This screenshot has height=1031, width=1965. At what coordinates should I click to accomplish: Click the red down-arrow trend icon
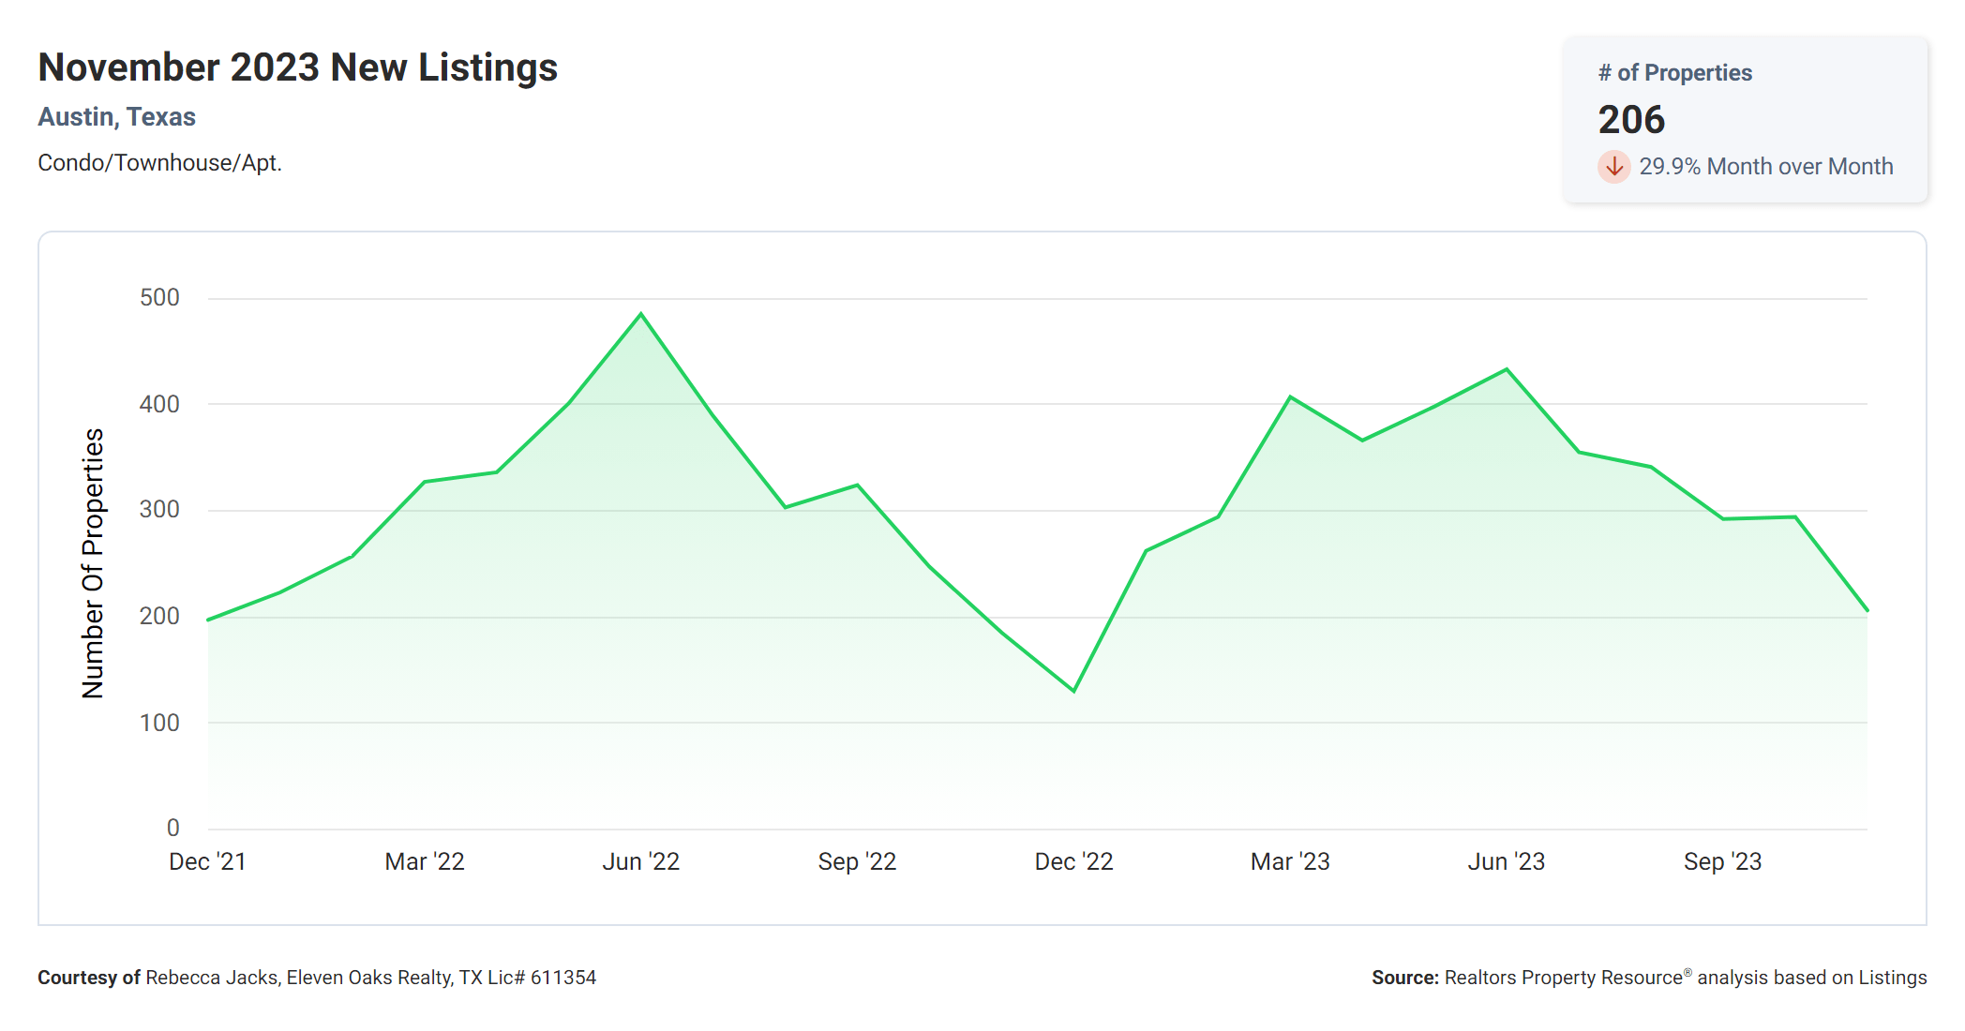[x=1613, y=167]
